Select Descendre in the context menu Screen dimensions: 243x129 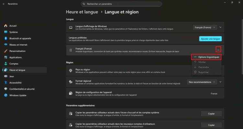pyautogui.click(x=206, y=67)
